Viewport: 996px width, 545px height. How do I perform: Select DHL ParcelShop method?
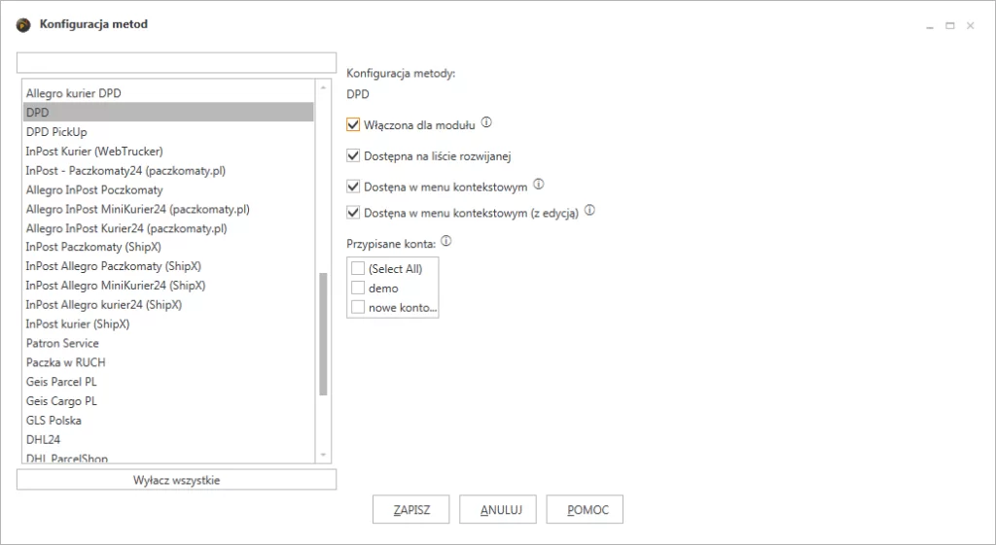pos(168,457)
